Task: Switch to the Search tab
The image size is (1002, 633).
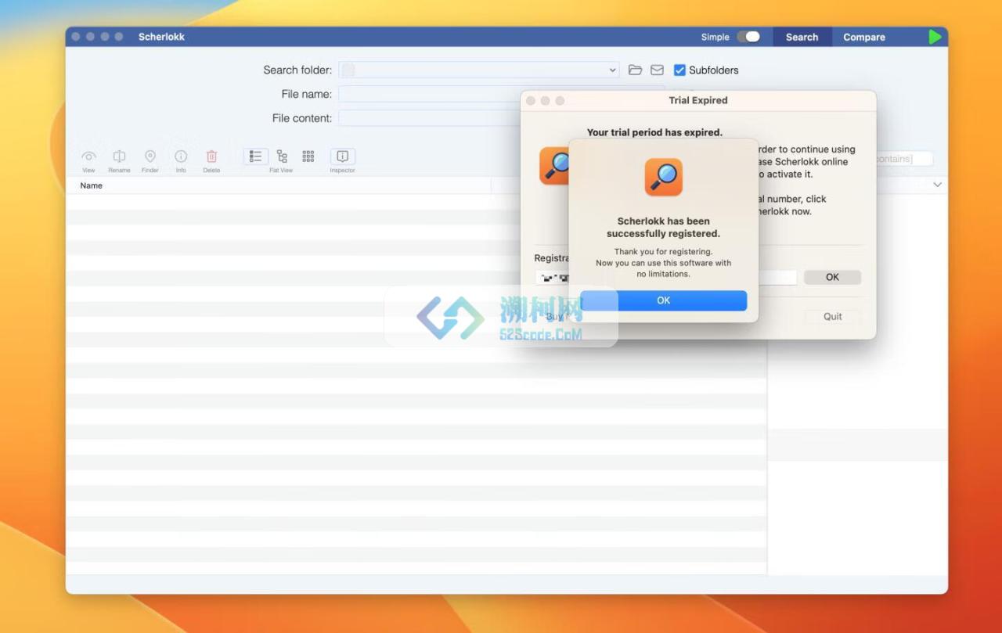Action: (x=802, y=37)
